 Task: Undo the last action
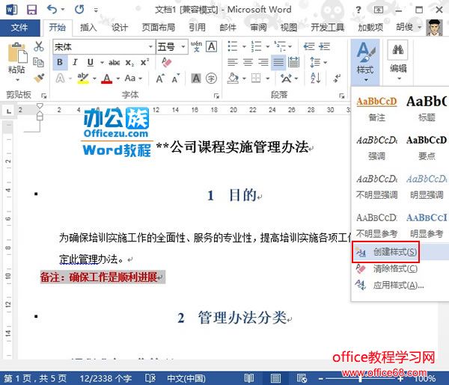pos(52,10)
